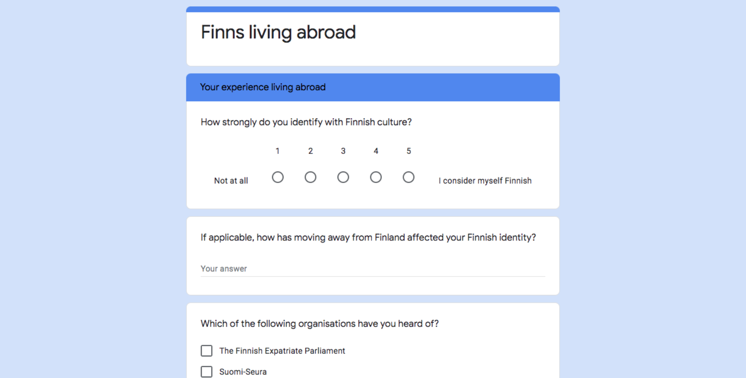Focus the "Your answer" text field
746x378 pixels.
(373, 269)
